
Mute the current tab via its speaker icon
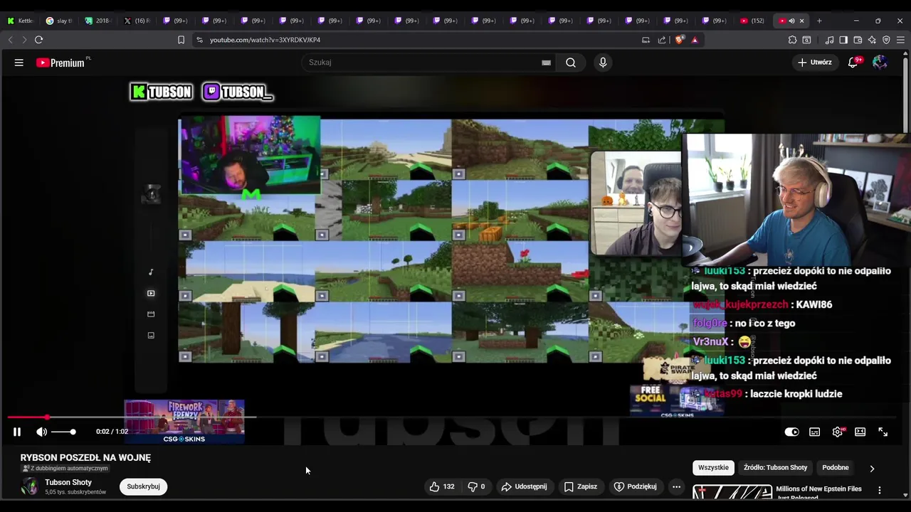(791, 21)
